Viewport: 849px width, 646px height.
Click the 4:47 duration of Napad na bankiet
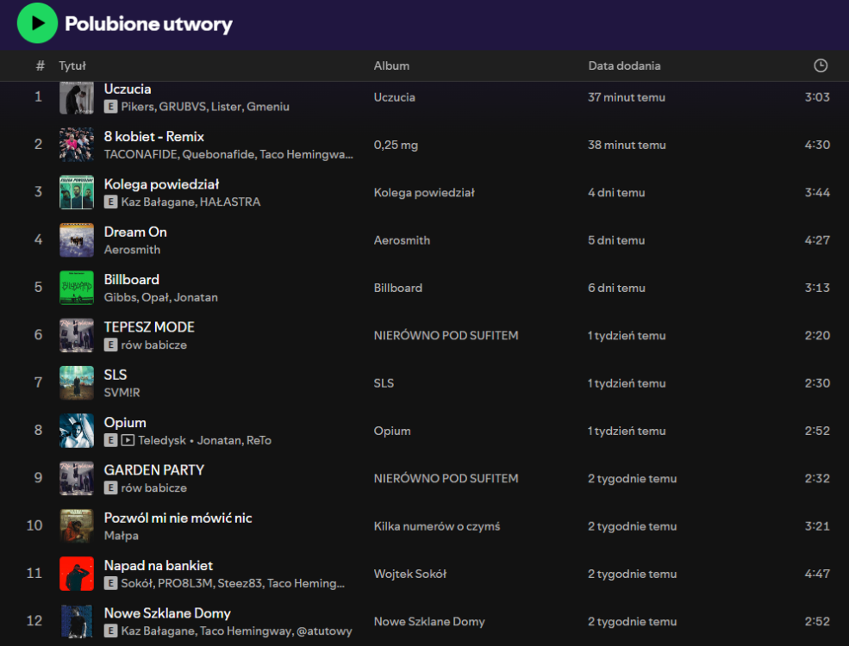[817, 574]
